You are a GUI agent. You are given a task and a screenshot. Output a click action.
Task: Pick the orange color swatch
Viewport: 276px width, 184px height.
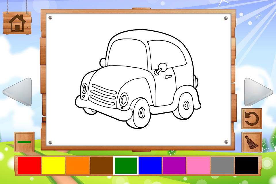point(78,166)
